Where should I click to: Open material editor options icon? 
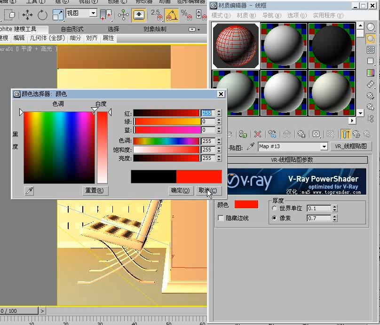click(370, 96)
